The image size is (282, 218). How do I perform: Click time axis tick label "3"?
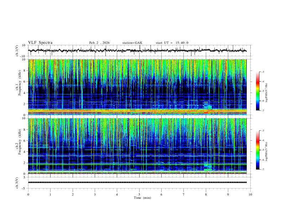pyautogui.click(x=95, y=194)
